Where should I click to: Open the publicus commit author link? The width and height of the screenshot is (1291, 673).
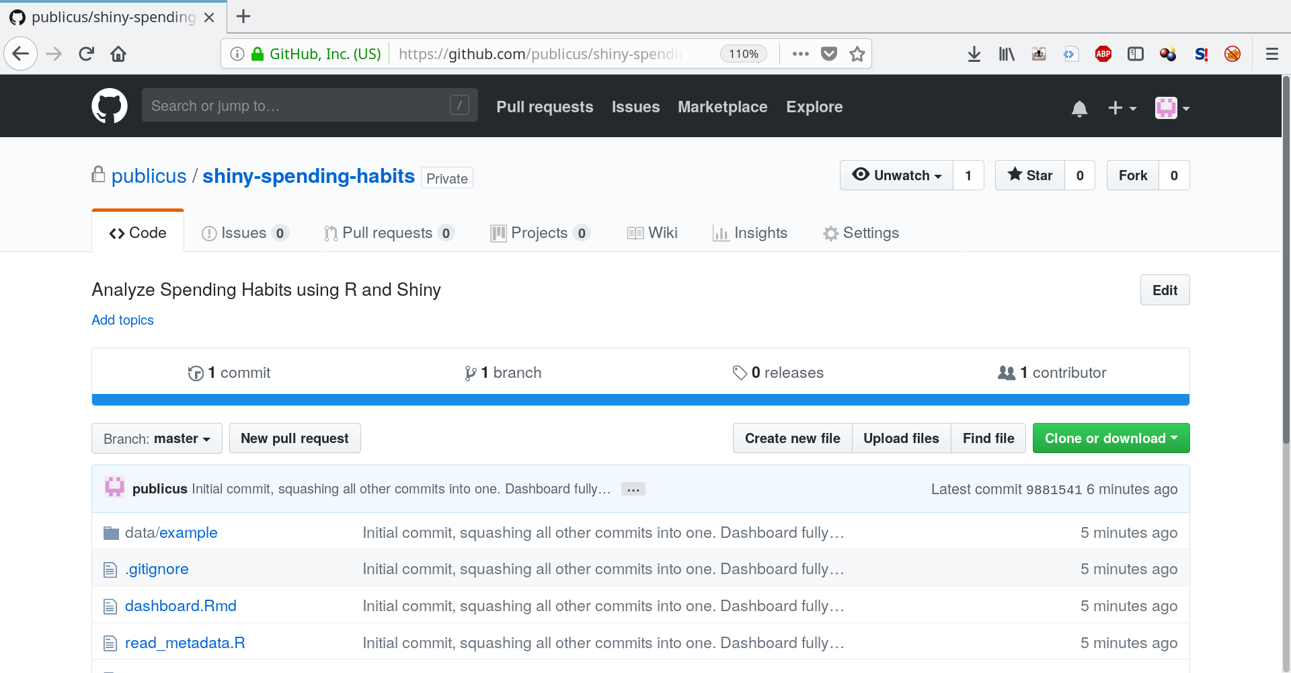tap(159, 489)
